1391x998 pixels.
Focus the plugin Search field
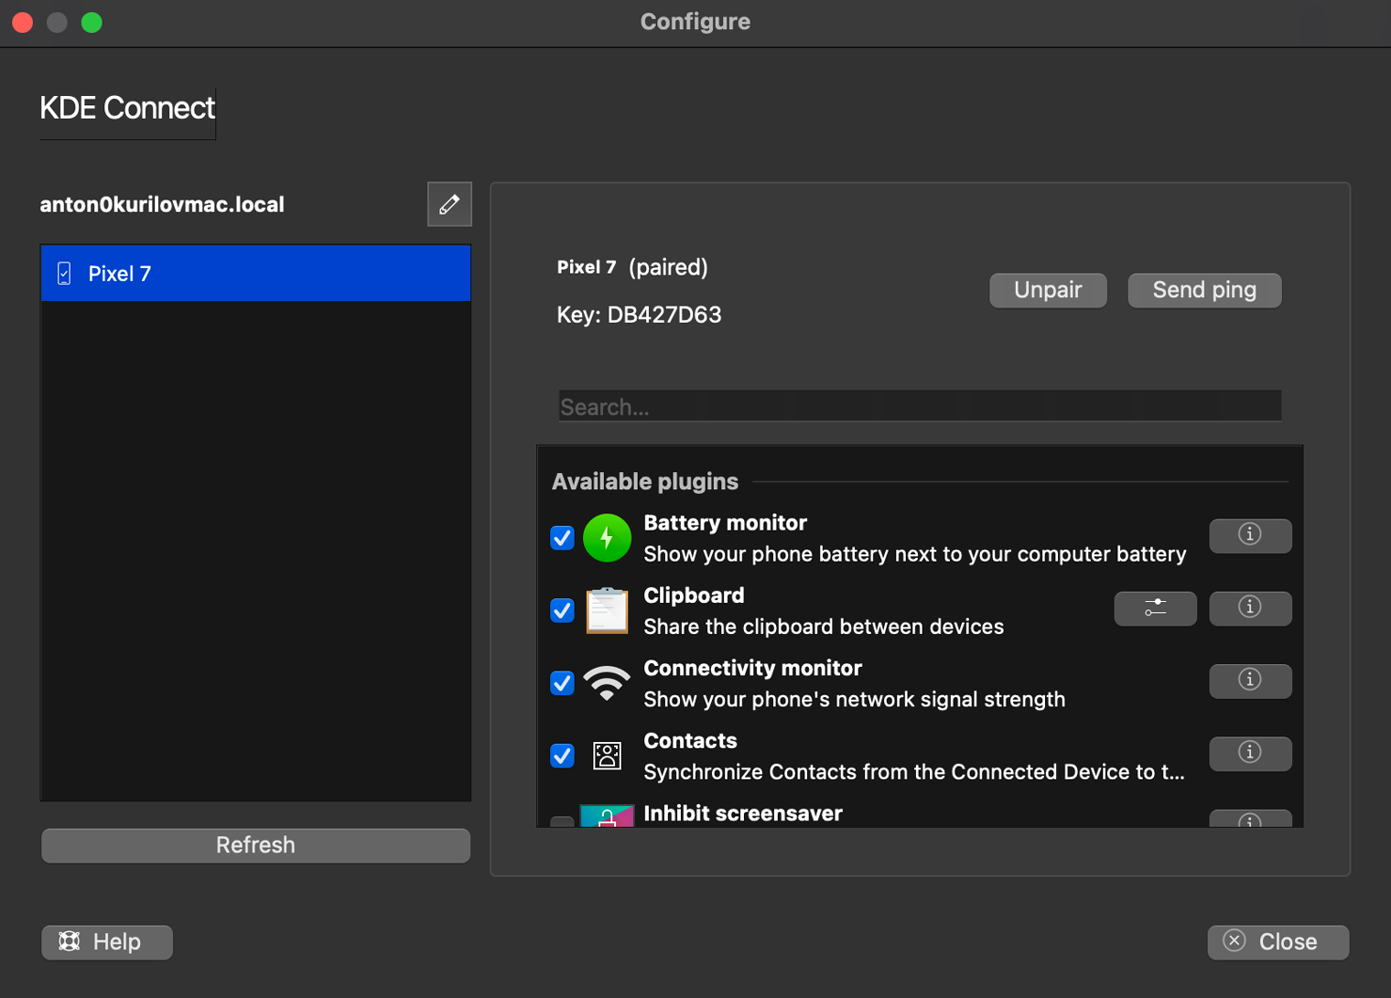click(920, 406)
